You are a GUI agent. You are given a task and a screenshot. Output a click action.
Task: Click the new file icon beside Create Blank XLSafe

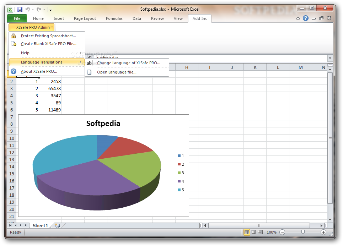point(14,44)
